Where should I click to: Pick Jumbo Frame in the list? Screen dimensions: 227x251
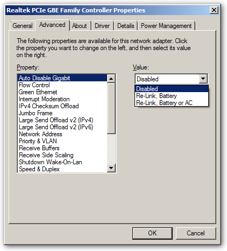click(x=62, y=113)
